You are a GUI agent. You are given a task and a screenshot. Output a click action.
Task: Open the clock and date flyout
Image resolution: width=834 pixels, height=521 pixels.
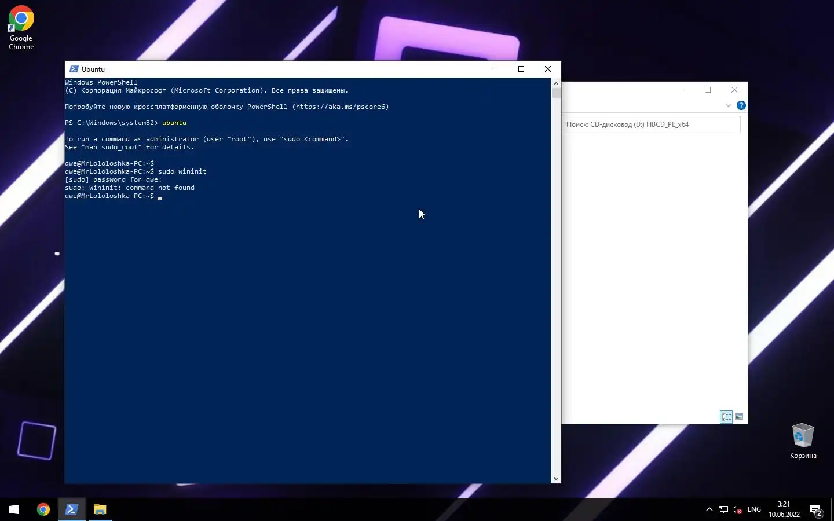(784, 509)
